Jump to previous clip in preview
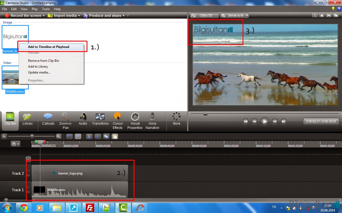The width and height of the screenshot is (342, 213). 246,122
